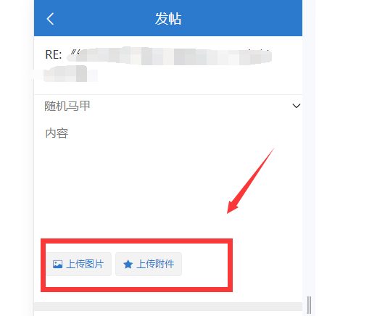The image size is (385, 316).
Task: Select the 随机马甲 label text
Action: point(67,106)
